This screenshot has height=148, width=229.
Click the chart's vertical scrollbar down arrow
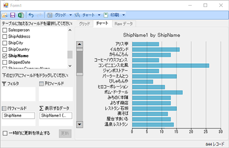click(80, 125)
